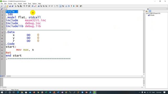The image size is (168, 94).
Task: Open the View menu
Action: [x=15, y=4]
